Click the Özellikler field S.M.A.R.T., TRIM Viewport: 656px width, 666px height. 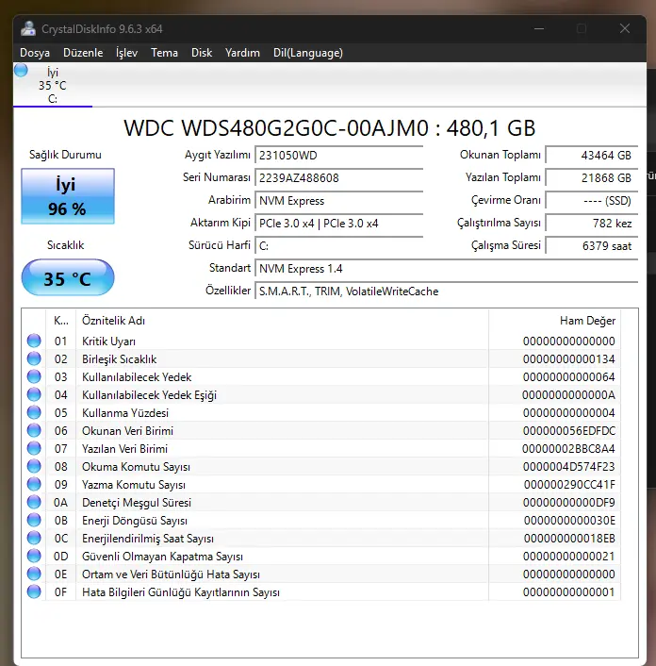click(x=447, y=291)
